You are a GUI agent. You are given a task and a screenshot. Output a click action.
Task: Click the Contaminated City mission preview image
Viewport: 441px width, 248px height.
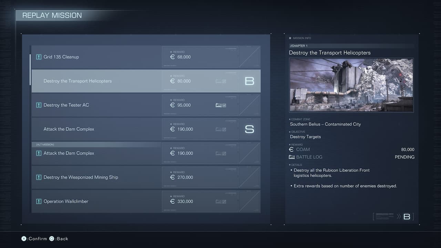(x=351, y=85)
